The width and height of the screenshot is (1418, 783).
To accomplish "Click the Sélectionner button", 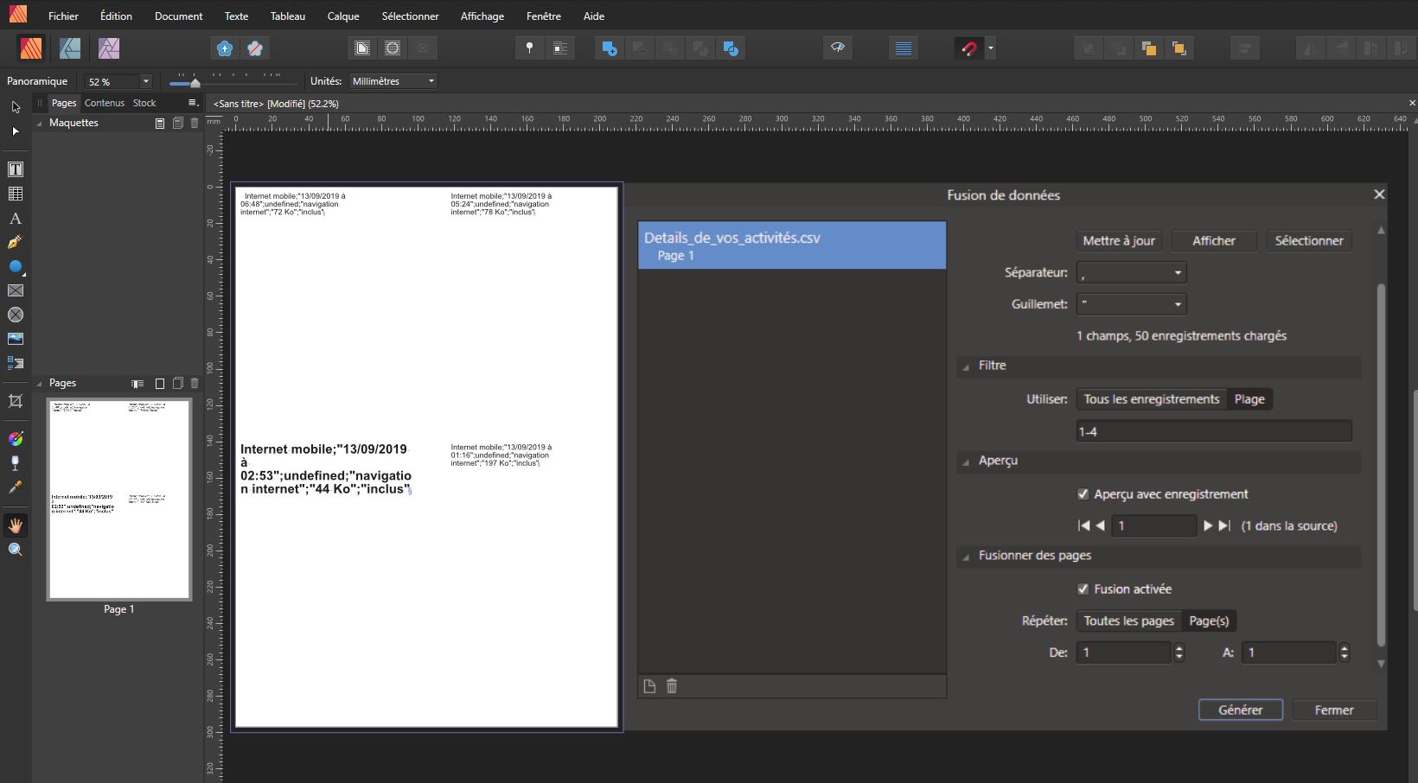I will (1309, 241).
